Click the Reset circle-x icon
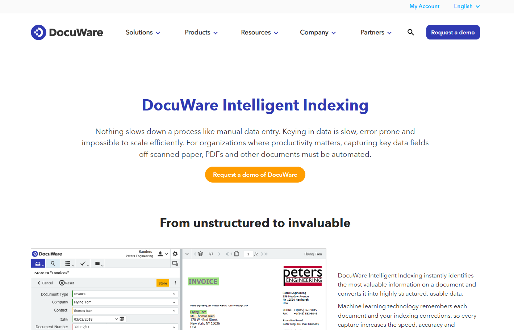Image resolution: width=514 pixels, height=330 pixels. tap(62, 283)
